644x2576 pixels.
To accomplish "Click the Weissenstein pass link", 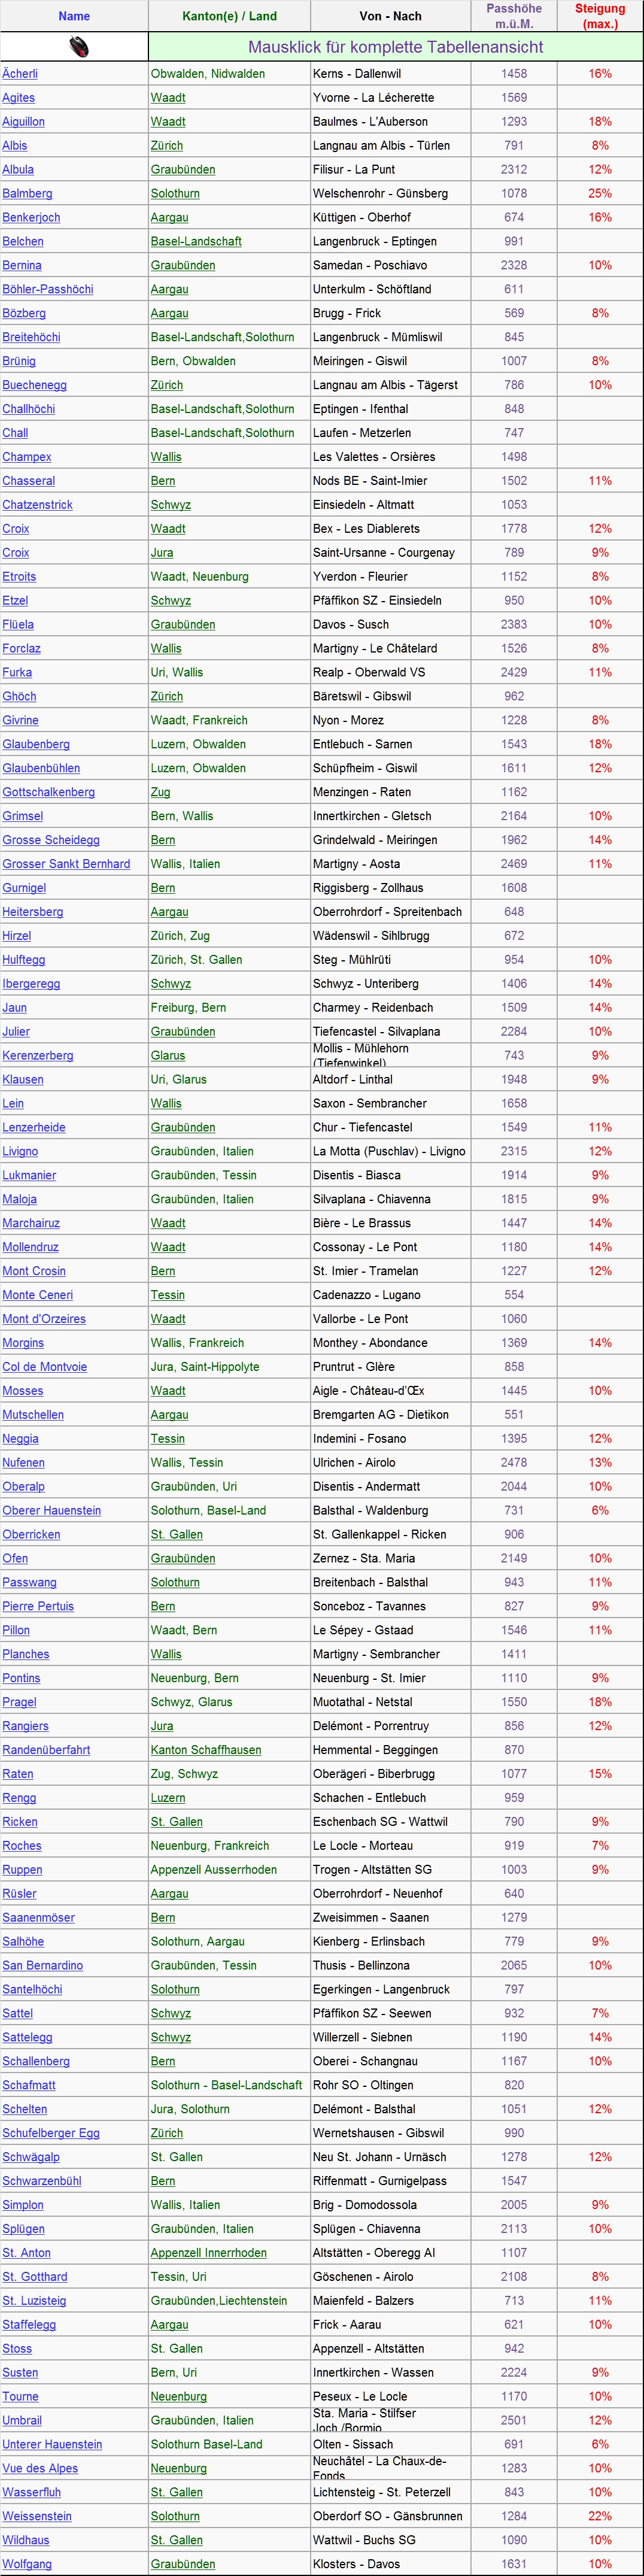I will pyautogui.click(x=37, y=2516).
